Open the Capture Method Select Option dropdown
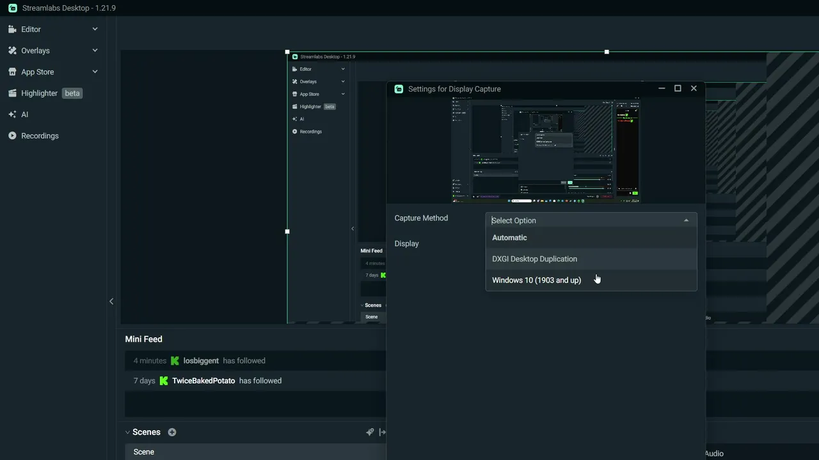This screenshot has width=819, height=460. pos(591,220)
